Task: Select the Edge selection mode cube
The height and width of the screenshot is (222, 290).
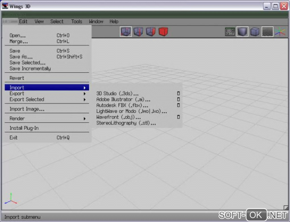Action: pos(138,32)
